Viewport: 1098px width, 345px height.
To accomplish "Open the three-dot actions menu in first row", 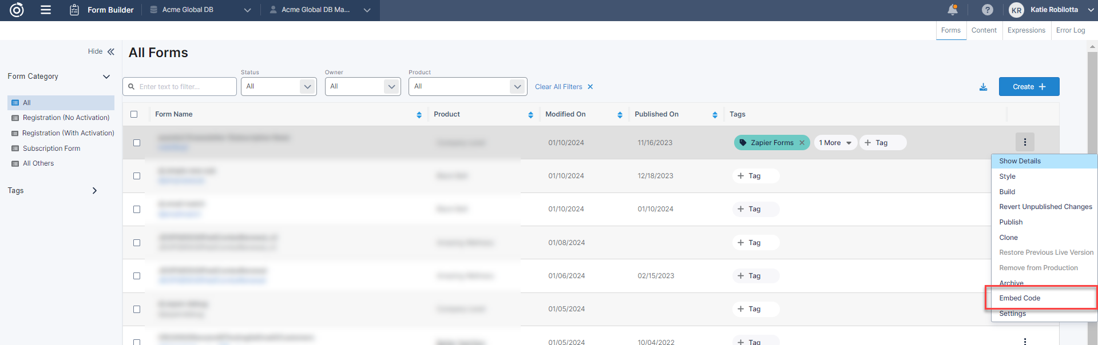I will click(x=1025, y=142).
